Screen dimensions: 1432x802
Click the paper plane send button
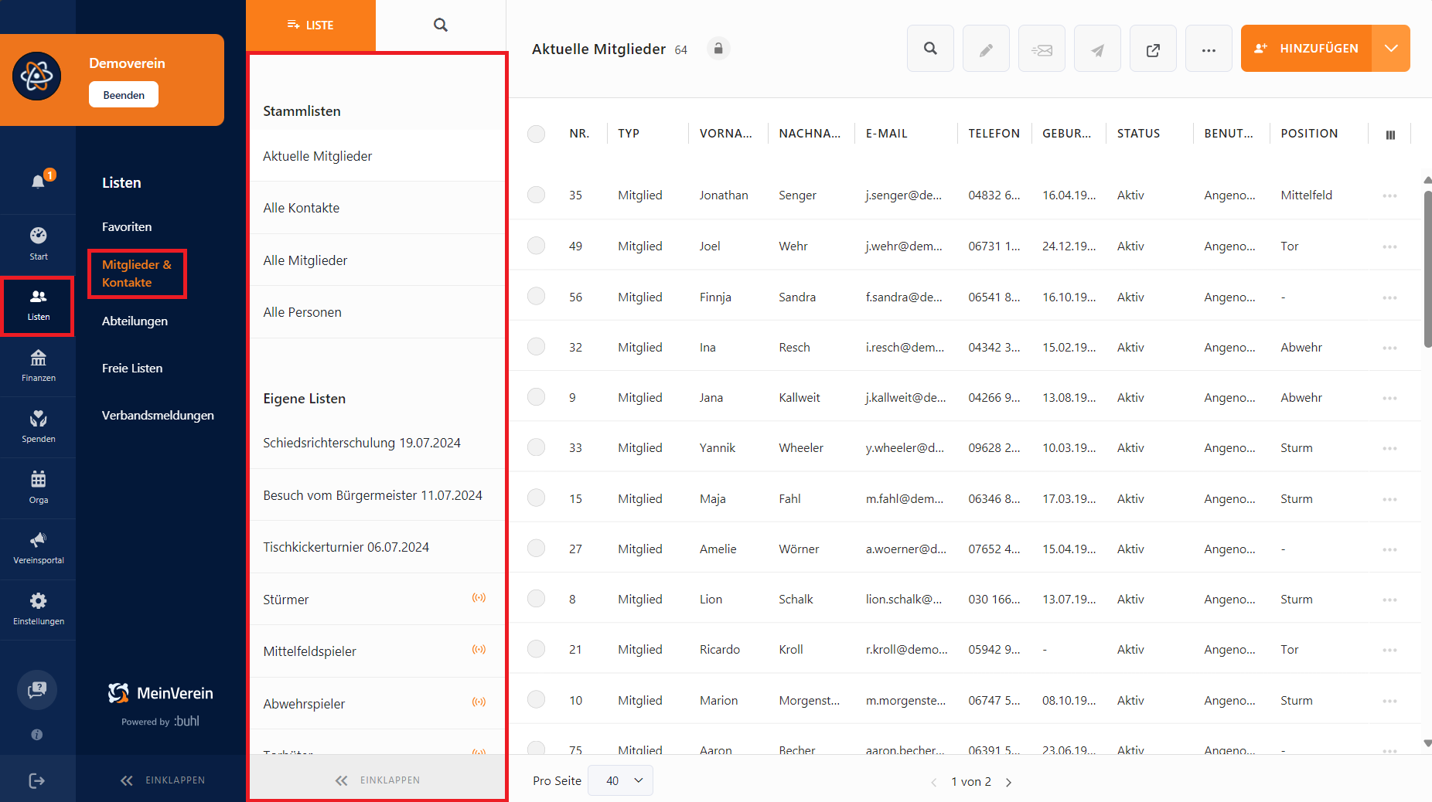[x=1097, y=49]
